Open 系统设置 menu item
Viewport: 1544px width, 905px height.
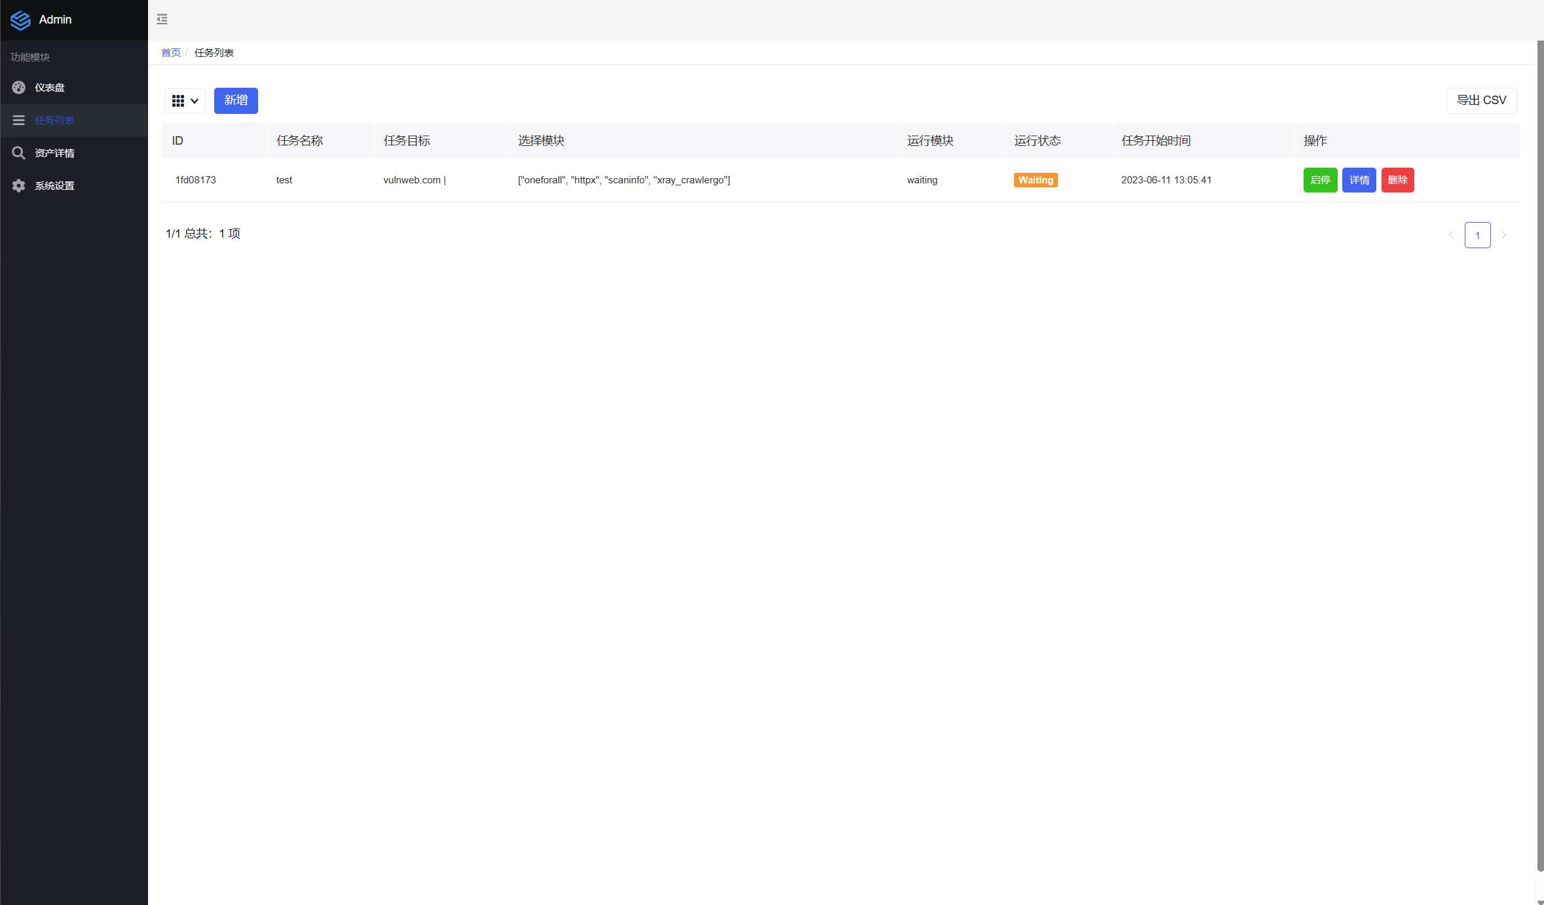tap(54, 186)
